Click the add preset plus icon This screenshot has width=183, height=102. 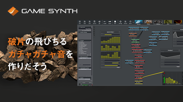(x=88, y=55)
